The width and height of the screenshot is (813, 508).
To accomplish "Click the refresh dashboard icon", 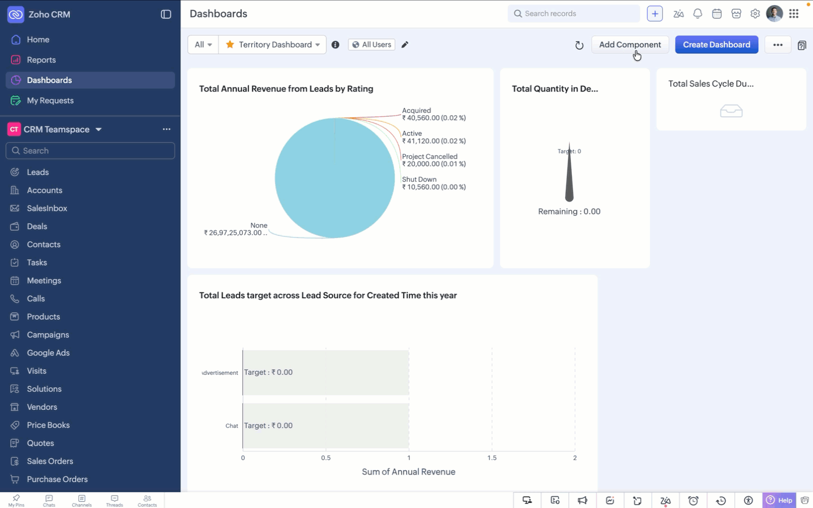I will pyautogui.click(x=579, y=45).
